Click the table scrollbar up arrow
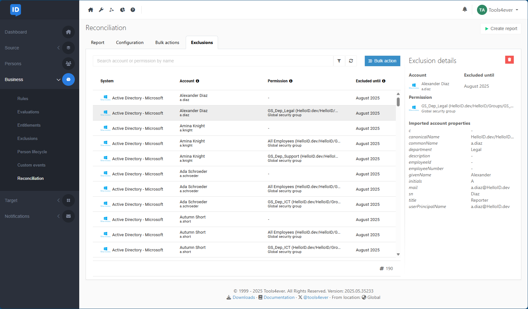 point(398,94)
